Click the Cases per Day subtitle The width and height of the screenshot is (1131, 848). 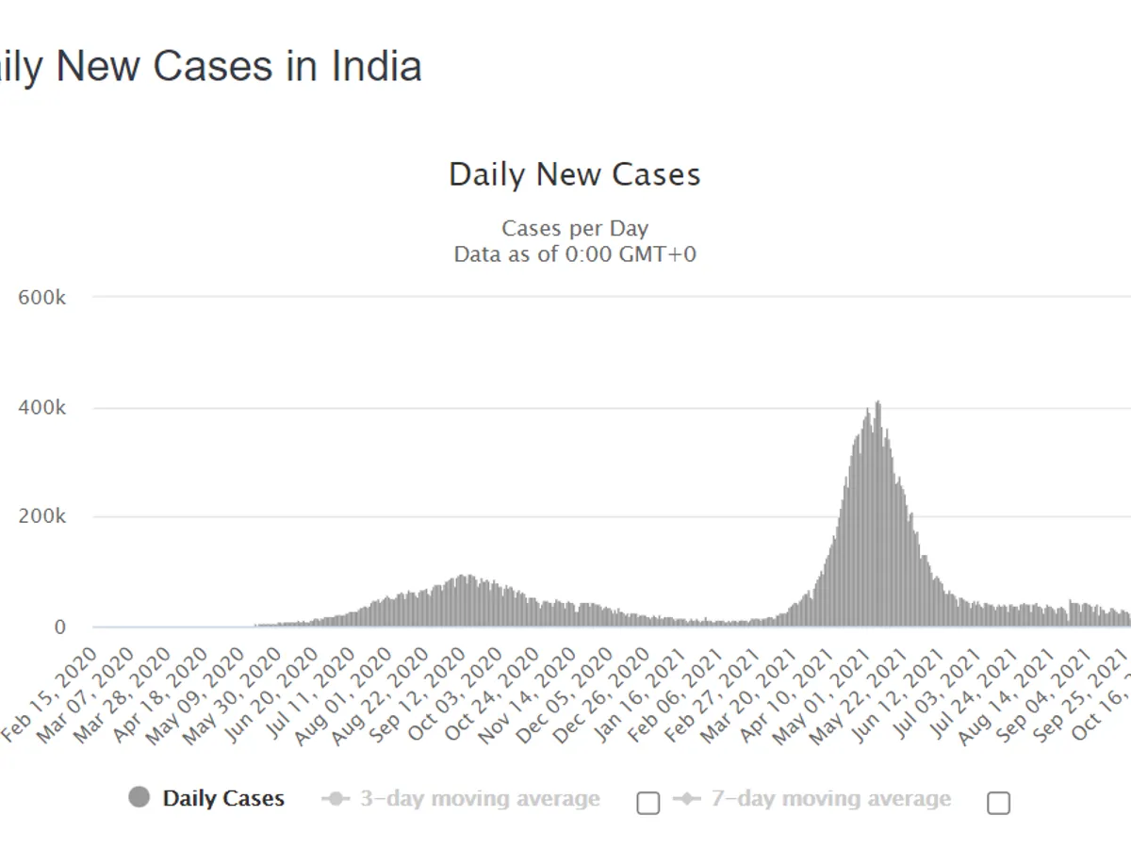click(x=575, y=228)
